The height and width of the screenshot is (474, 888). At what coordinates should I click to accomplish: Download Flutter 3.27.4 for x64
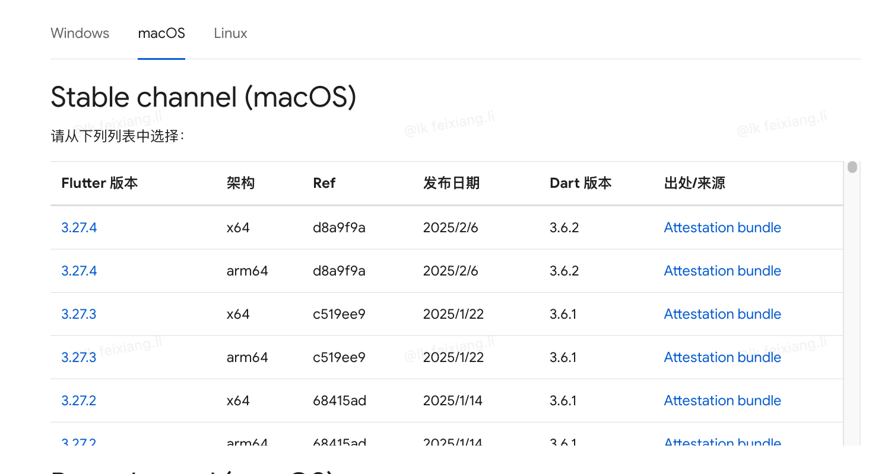click(x=79, y=228)
